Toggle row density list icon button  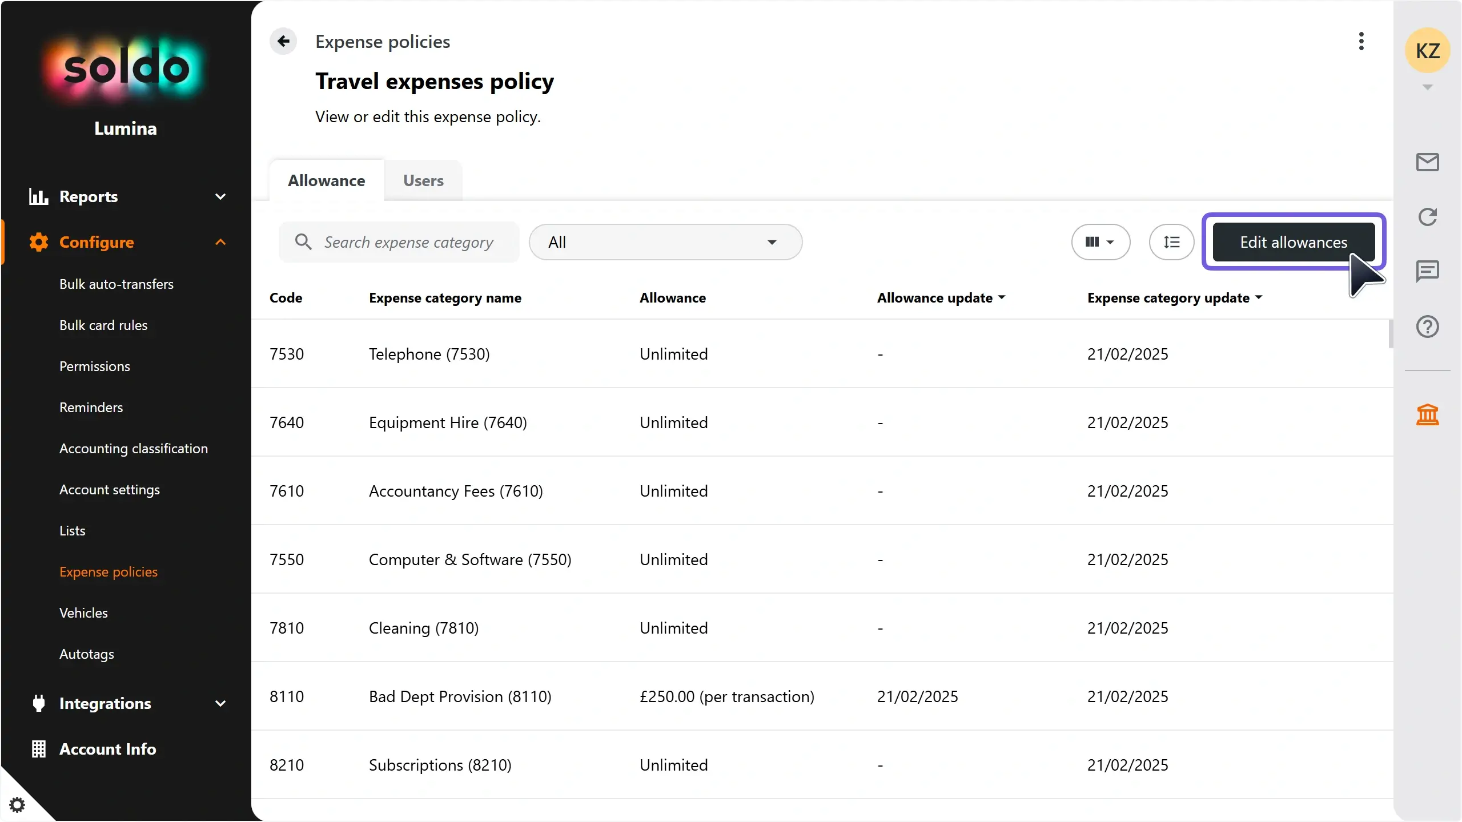[1171, 242]
